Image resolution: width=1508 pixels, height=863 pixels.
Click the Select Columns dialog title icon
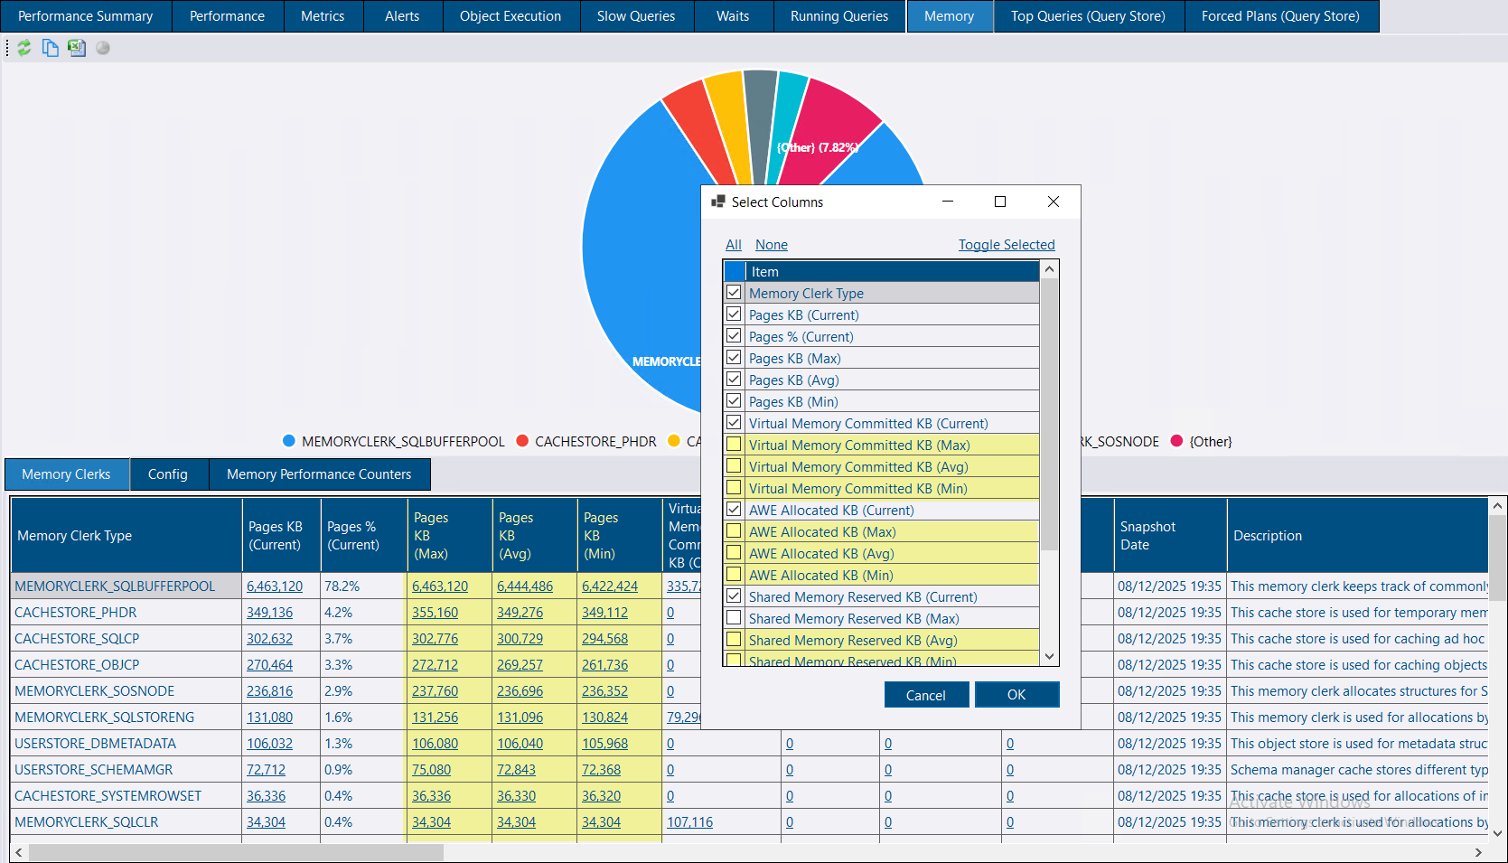click(x=718, y=202)
